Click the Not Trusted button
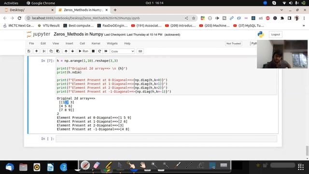 (x=234, y=43)
